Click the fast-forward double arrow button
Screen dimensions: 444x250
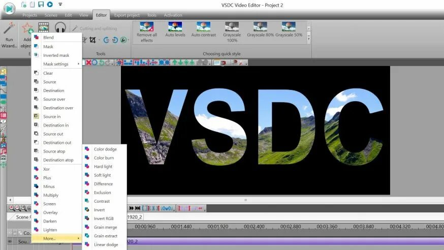[x=132, y=208]
